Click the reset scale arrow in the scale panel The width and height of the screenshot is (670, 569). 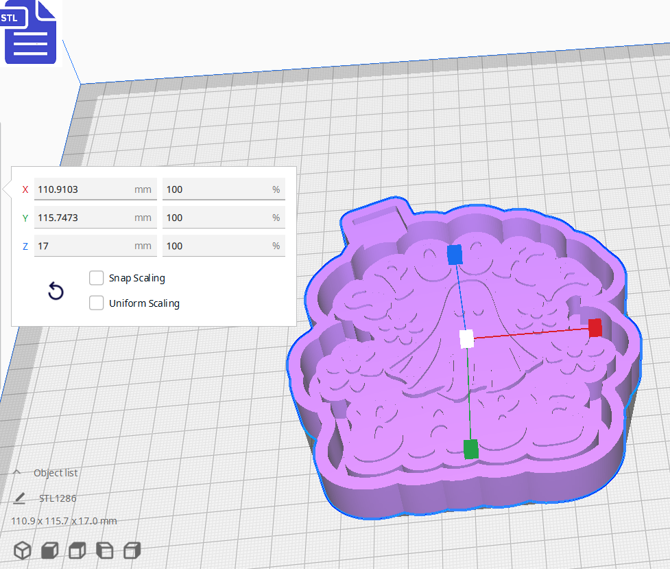[x=55, y=291]
